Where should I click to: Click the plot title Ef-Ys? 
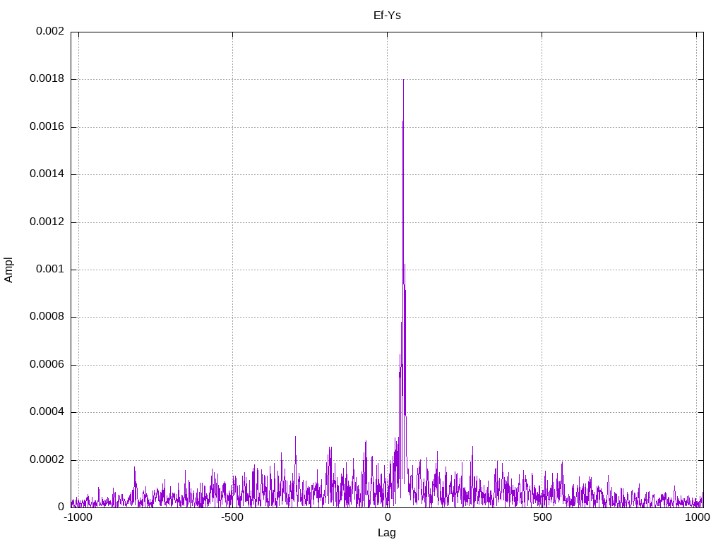(x=387, y=16)
